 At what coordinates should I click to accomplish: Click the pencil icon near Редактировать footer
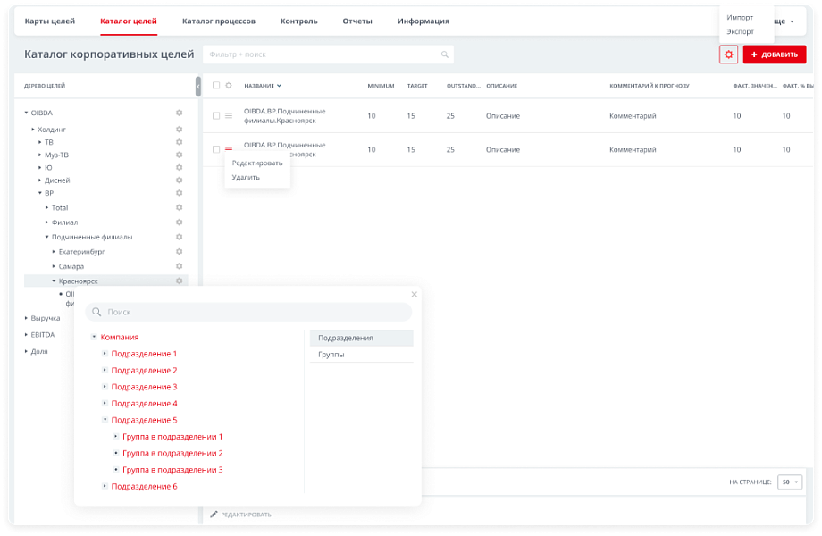pos(214,515)
